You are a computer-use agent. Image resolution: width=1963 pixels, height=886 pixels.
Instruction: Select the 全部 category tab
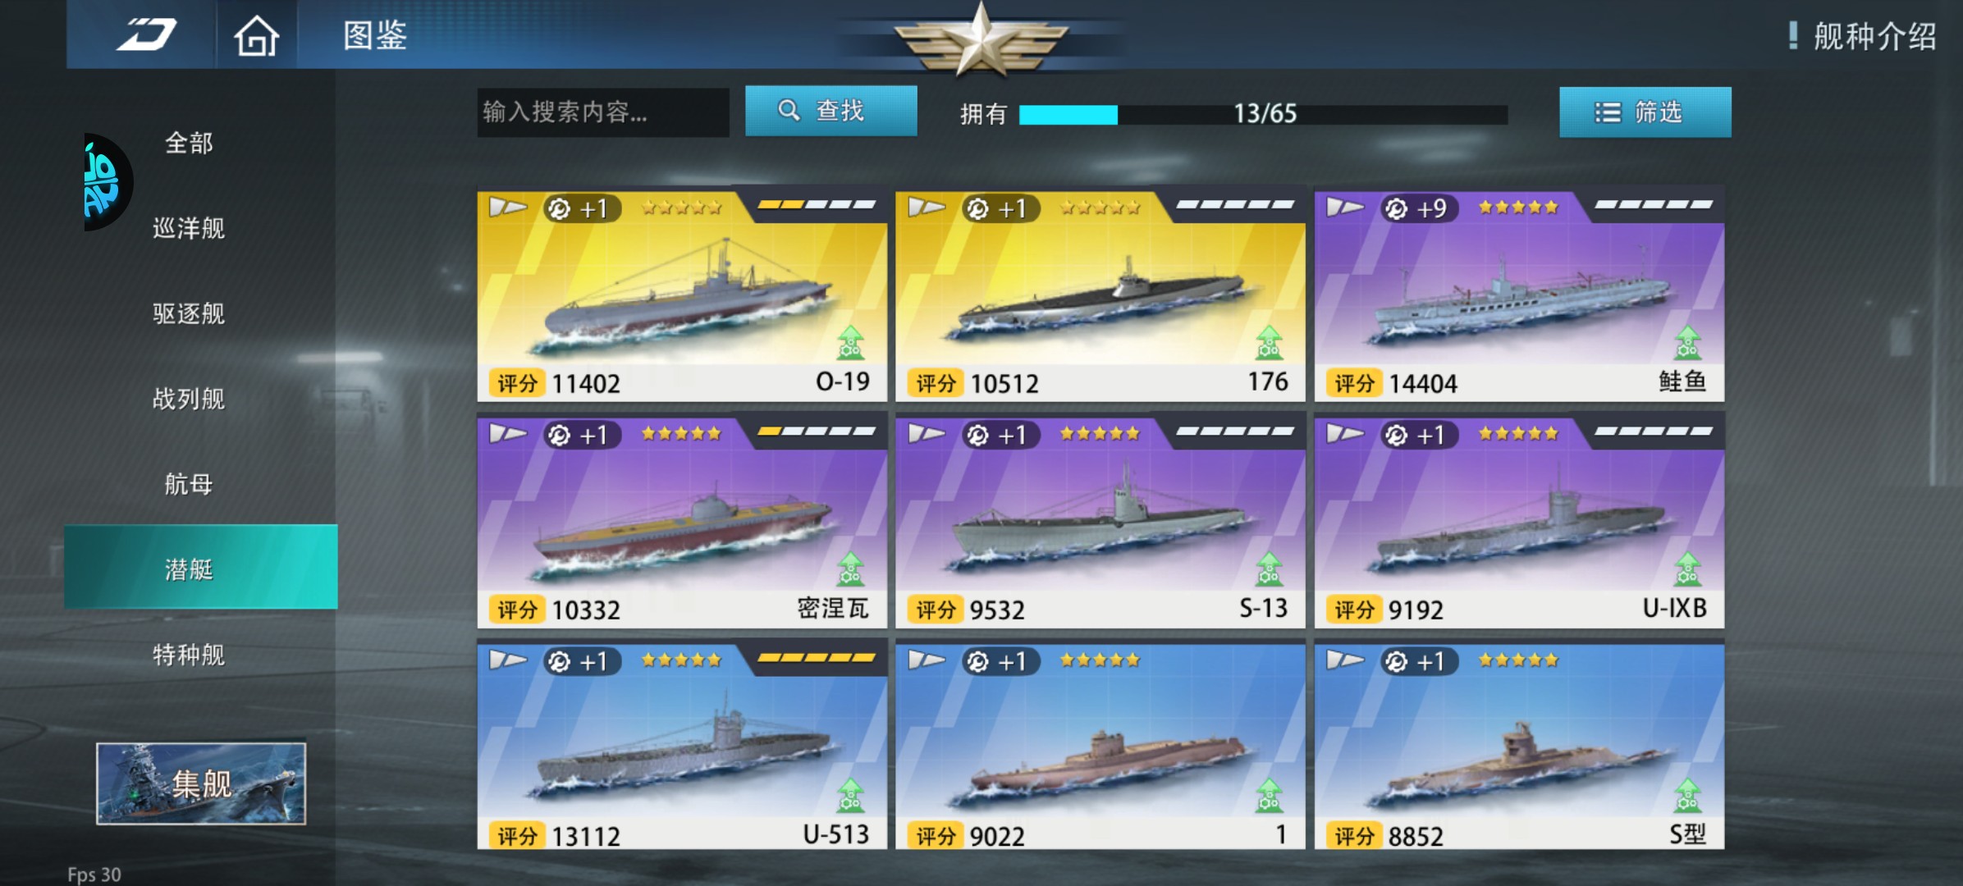(x=189, y=143)
